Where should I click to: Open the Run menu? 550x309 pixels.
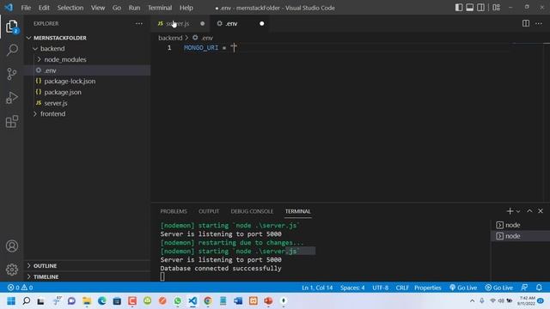coord(134,8)
